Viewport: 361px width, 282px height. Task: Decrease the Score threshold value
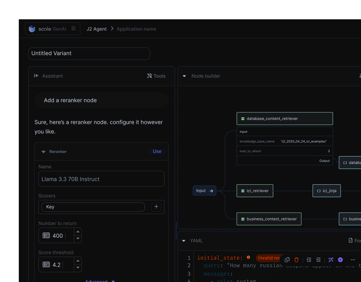78,268
